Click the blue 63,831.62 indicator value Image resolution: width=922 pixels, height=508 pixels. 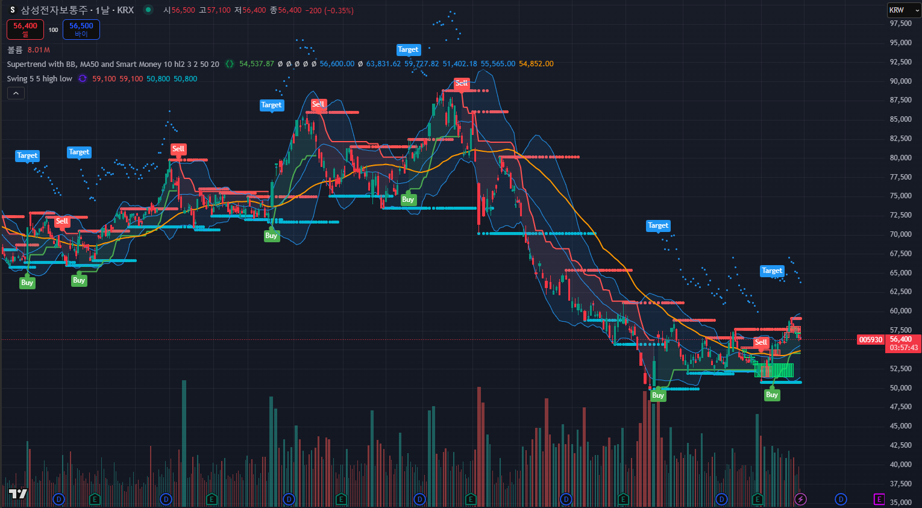383,64
